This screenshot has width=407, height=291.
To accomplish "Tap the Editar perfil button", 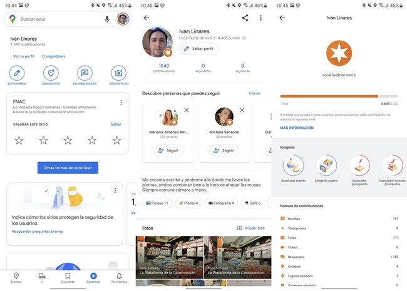I will point(198,49).
